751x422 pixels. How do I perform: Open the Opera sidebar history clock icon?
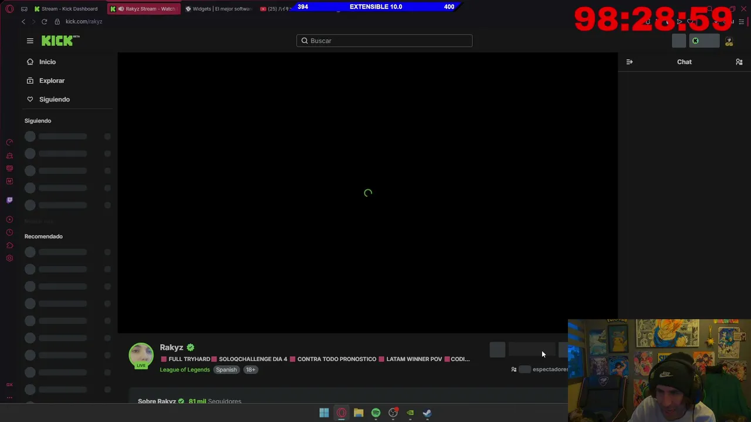9,233
